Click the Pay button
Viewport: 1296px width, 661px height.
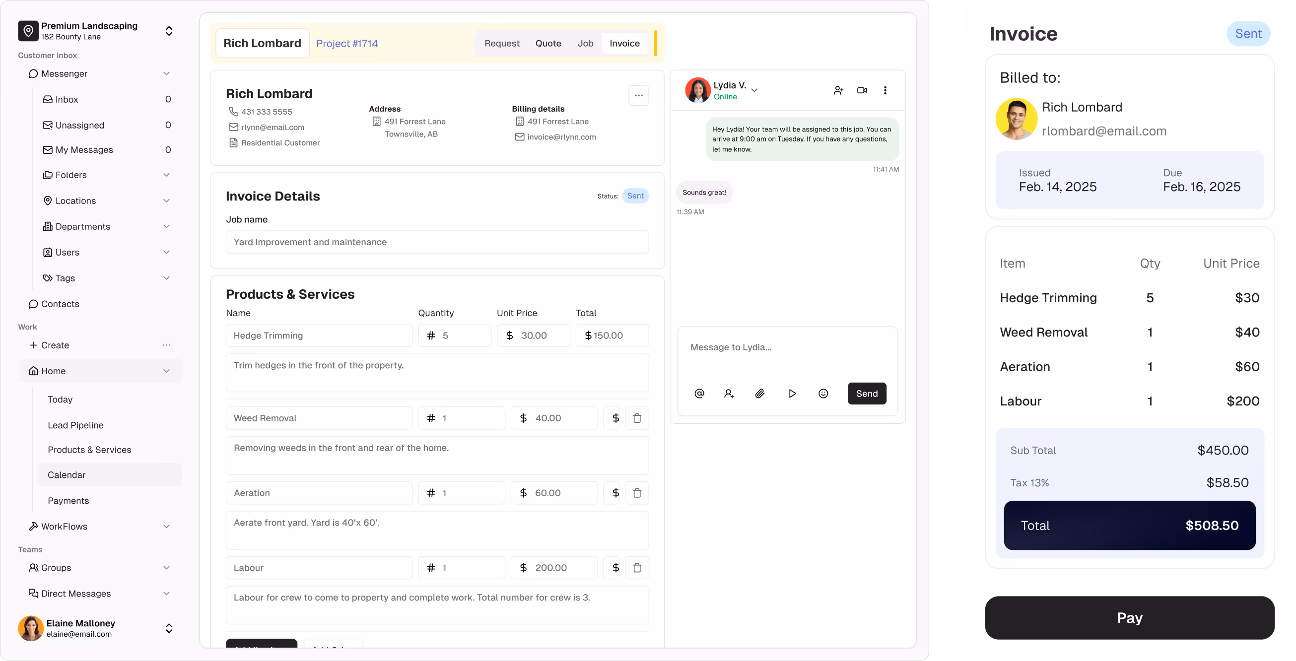click(x=1129, y=618)
